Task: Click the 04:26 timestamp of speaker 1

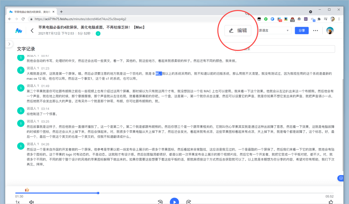Action: point(45,144)
